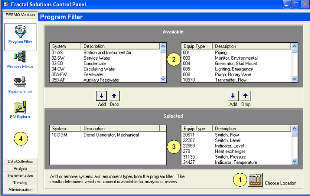Open the Process Menus module icon

[x=20, y=56]
